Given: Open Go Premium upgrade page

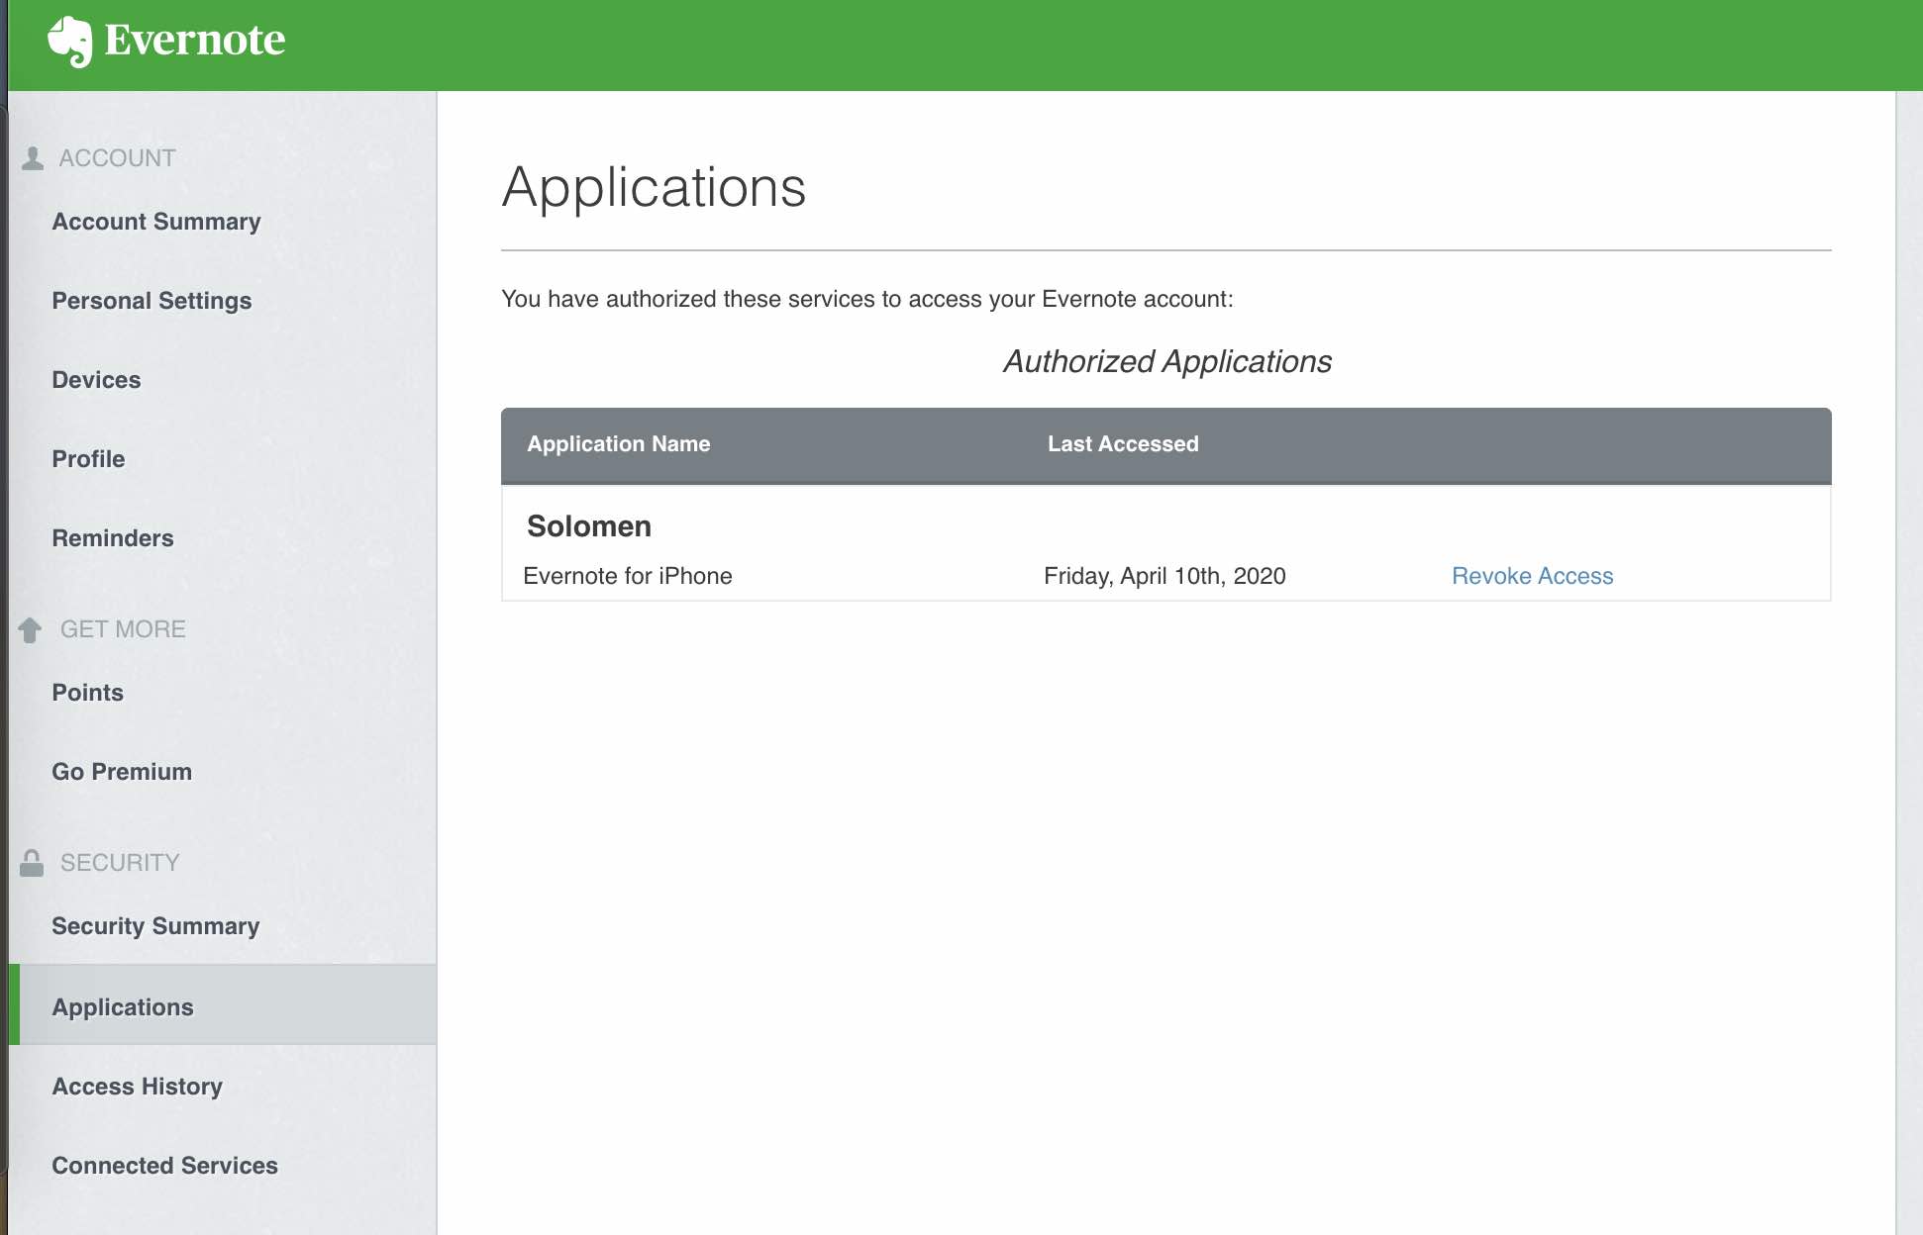Looking at the screenshot, I should pyautogui.click(x=121, y=770).
